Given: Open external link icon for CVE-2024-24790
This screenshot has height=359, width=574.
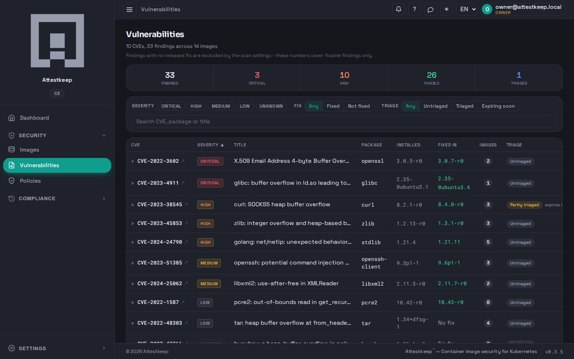Looking at the screenshot, I should (186, 242).
